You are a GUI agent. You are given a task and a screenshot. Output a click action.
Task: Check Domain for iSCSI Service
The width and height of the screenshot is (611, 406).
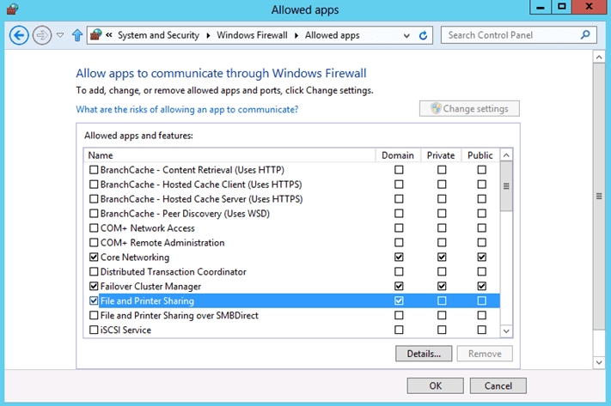pos(399,330)
